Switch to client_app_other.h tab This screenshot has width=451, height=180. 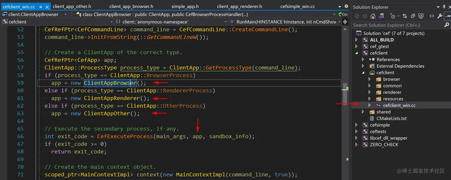coord(72,7)
